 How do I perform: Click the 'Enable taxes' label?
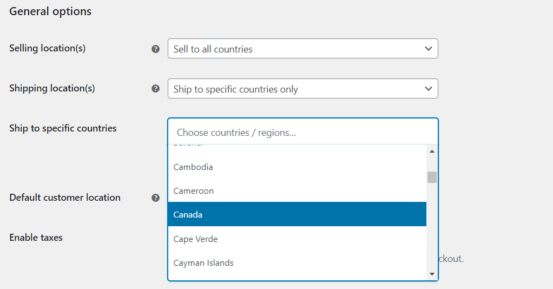tap(36, 238)
